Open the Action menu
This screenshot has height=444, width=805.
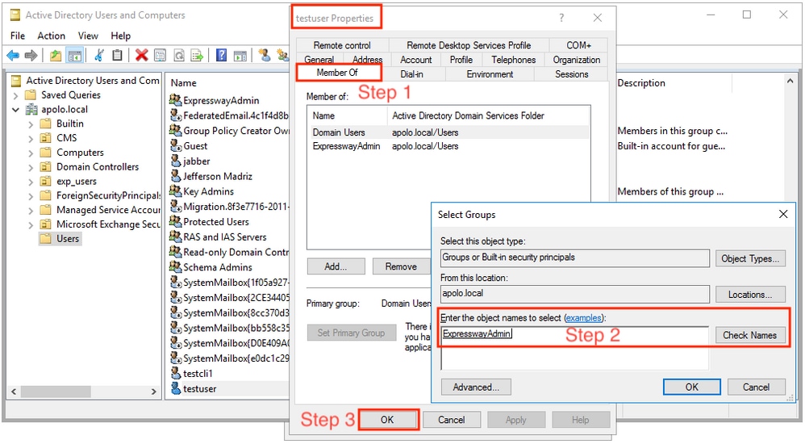tap(52, 36)
